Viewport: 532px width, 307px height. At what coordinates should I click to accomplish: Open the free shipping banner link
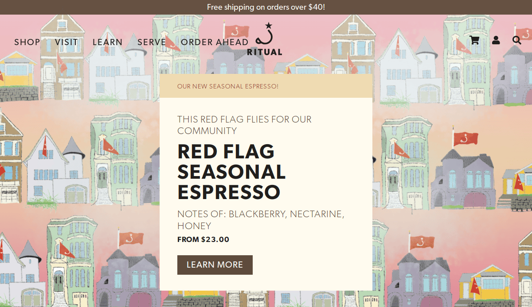click(x=266, y=7)
